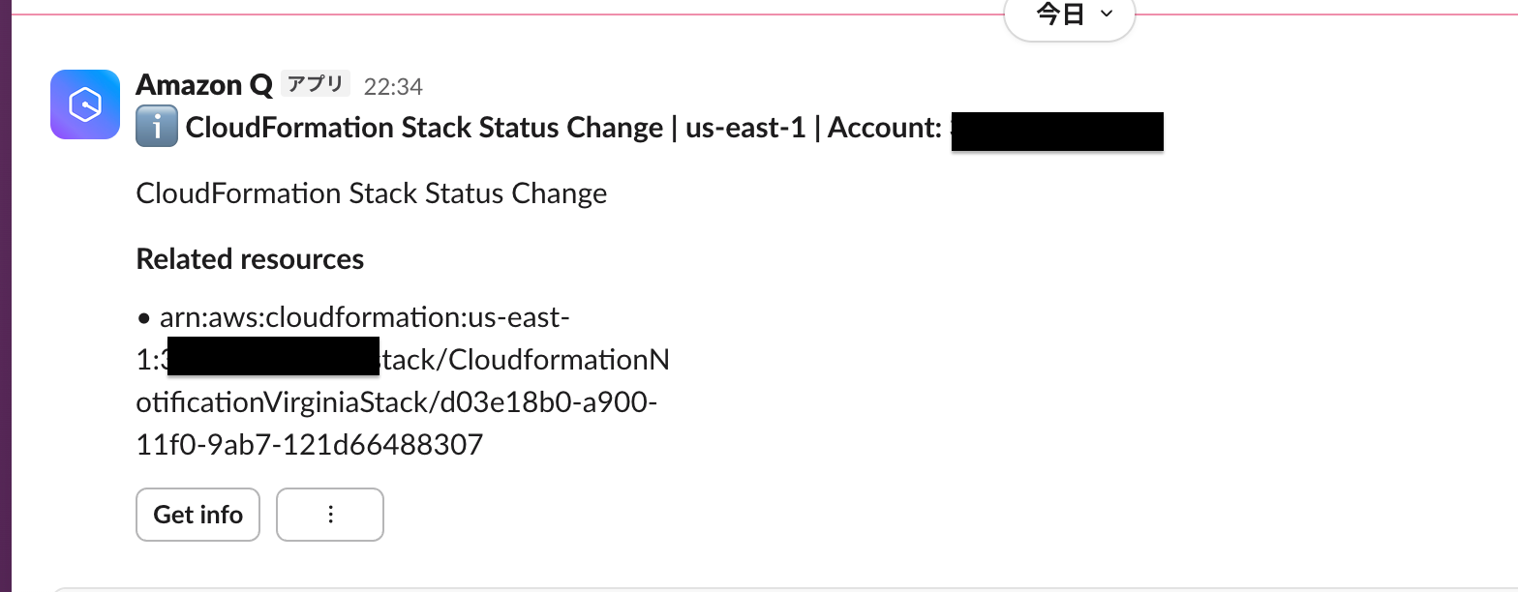The width and height of the screenshot is (1518, 592).
Task: Click the us-east-1 region text in title
Action: 745,128
